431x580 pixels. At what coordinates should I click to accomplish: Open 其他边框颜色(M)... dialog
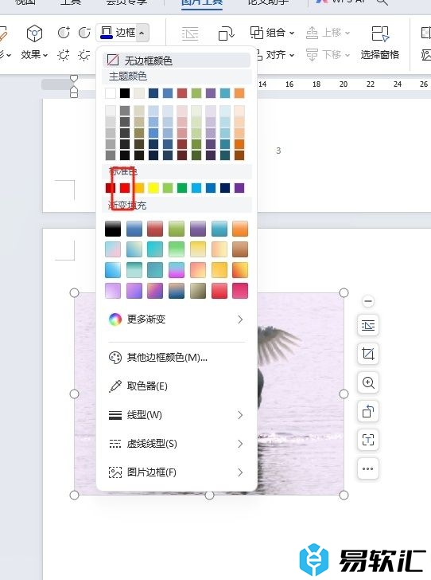(x=177, y=357)
